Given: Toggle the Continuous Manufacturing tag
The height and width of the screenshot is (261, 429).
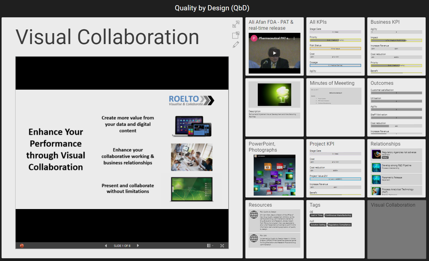Looking at the screenshot, I should click(x=338, y=215).
